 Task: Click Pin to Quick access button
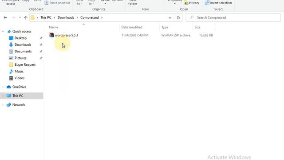(11, 2)
